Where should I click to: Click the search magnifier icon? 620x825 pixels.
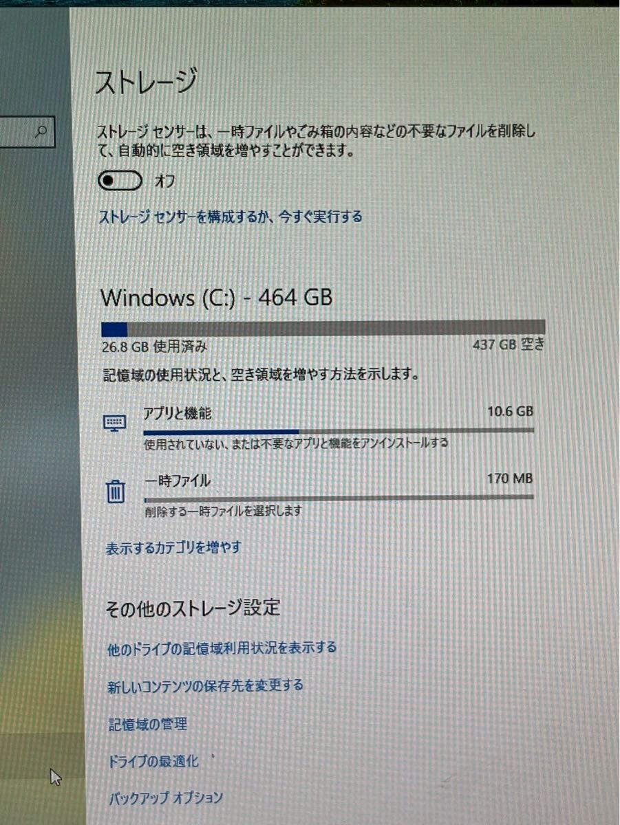pos(41,131)
